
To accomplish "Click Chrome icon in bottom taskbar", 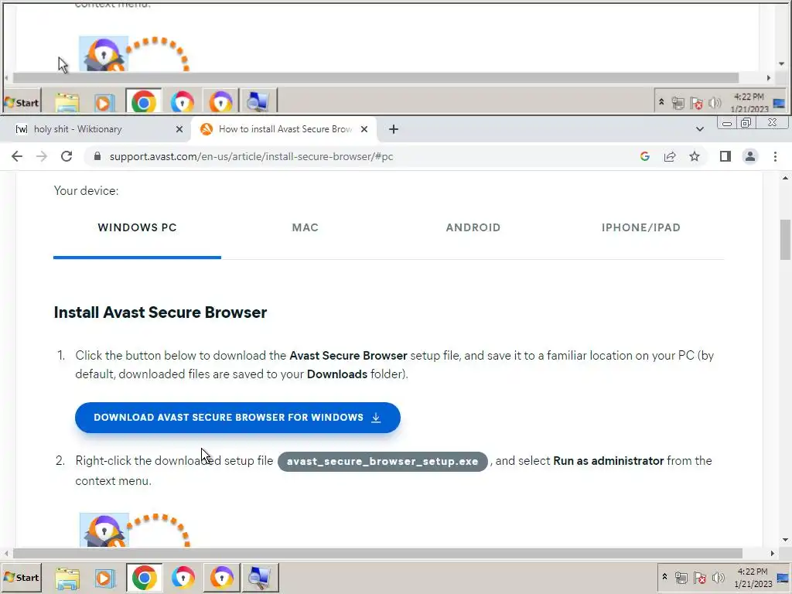I will click(145, 578).
